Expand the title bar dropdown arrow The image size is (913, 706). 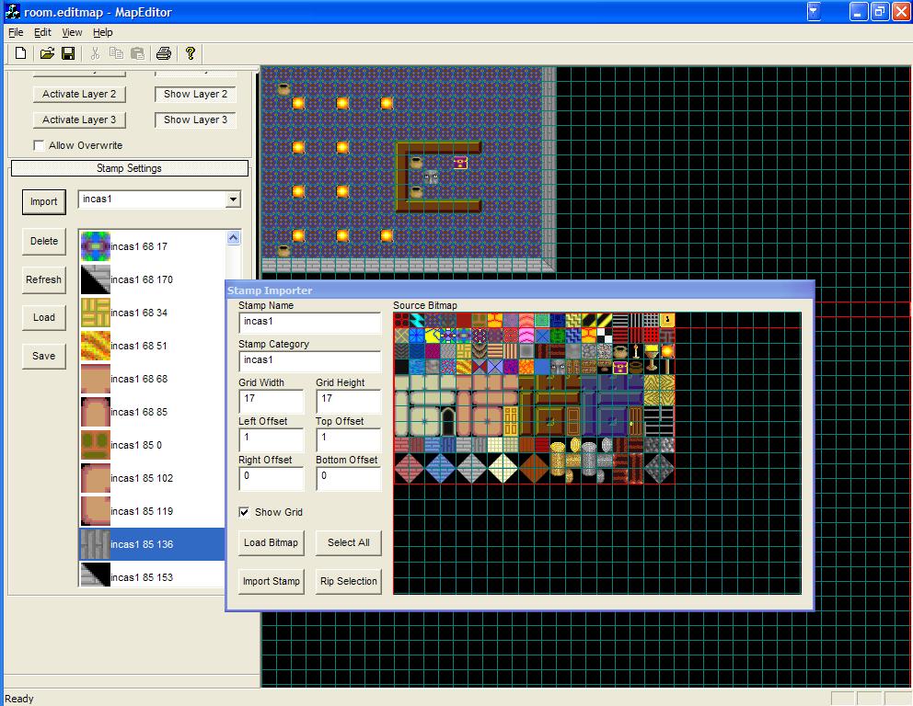814,12
